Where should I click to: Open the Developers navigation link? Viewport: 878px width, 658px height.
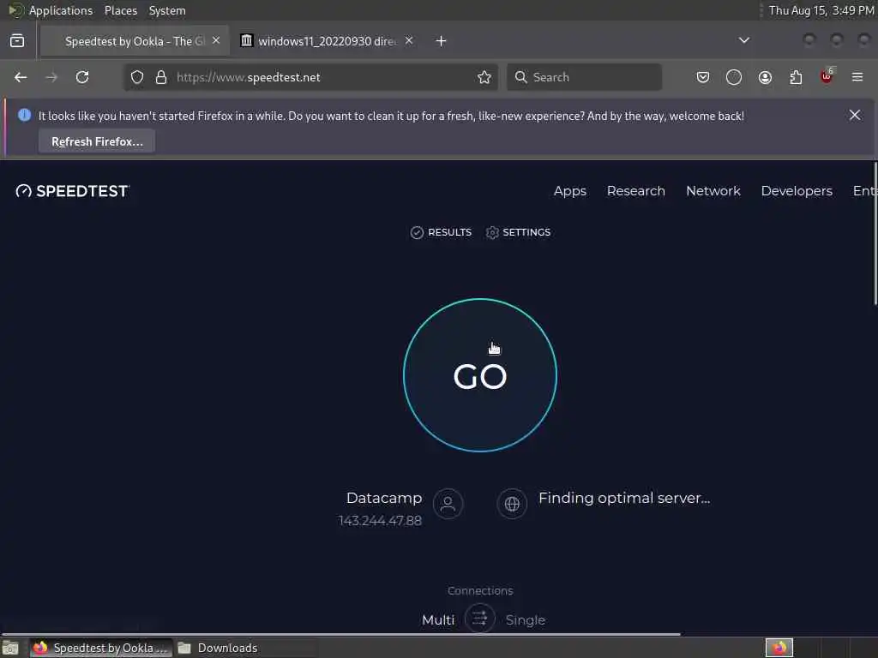point(797,191)
